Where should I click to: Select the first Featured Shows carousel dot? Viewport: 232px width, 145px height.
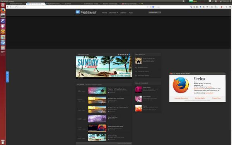click(118, 55)
